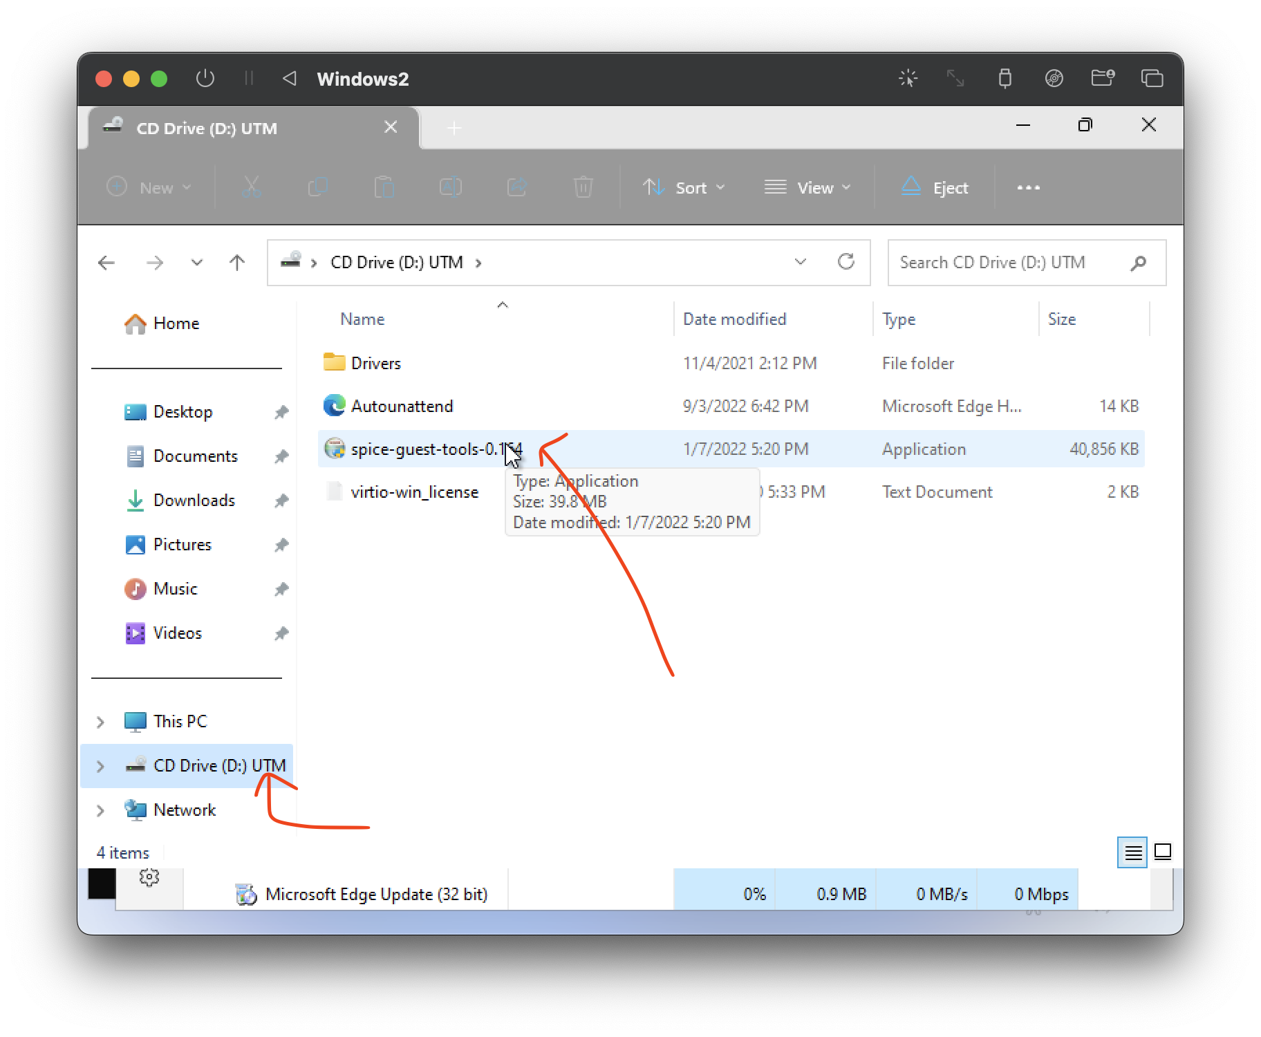Open recent locations dropdown chevron
The height and width of the screenshot is (1037, 1261).
click(x=197, y=262)
